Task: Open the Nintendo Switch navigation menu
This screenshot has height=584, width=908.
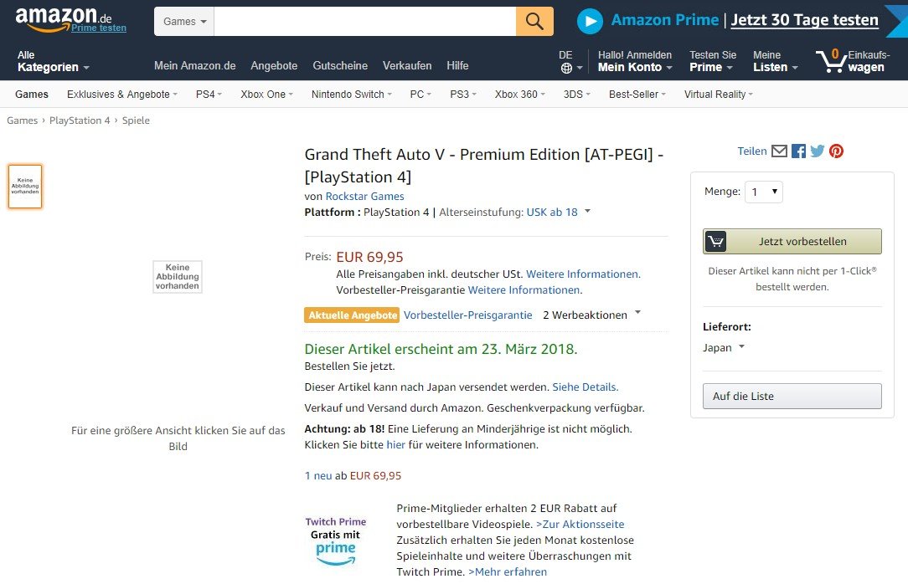Action: click(x=351, y=95)
